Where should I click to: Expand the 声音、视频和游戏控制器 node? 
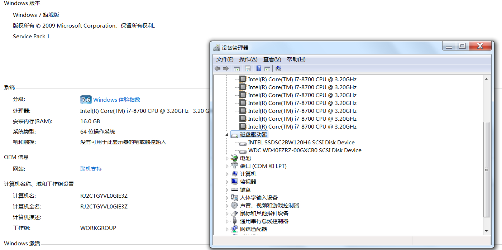click(227, 206)
